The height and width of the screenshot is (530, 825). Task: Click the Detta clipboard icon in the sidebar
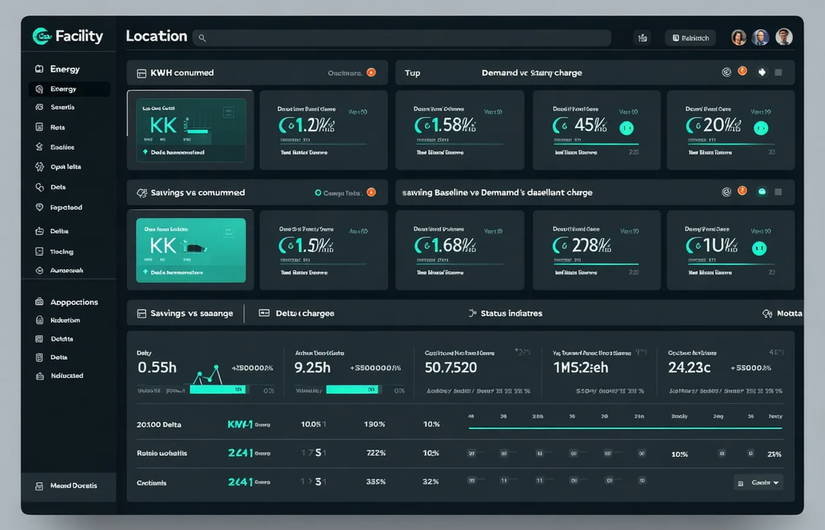point(39,357)
